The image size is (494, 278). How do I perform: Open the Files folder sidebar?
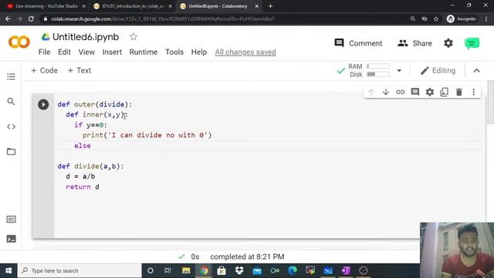coord(11,151)
